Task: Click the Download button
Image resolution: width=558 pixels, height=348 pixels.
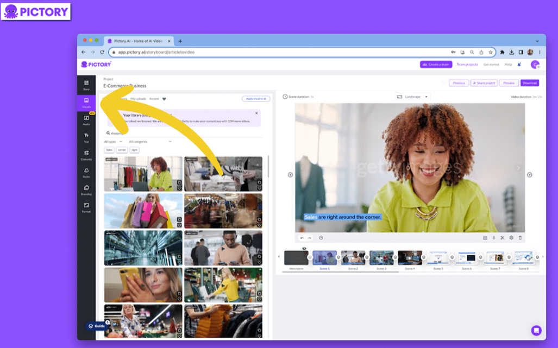Action: [529, 83]
